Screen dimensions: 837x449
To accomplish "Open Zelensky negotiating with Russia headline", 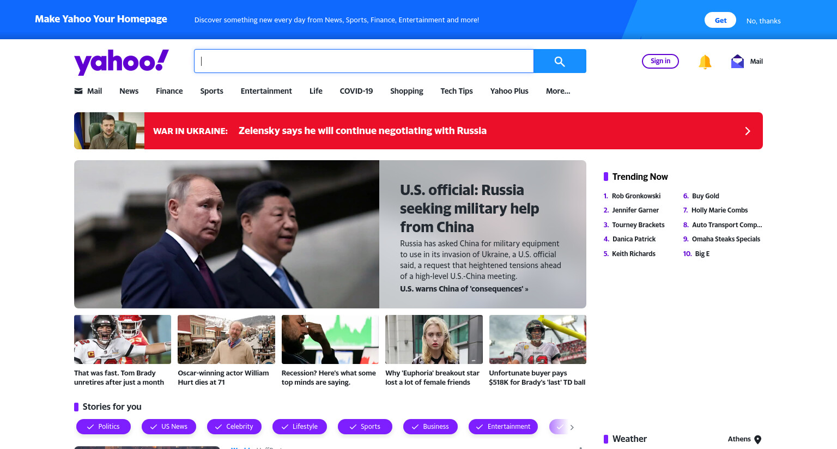I will (x=362, y=131).
